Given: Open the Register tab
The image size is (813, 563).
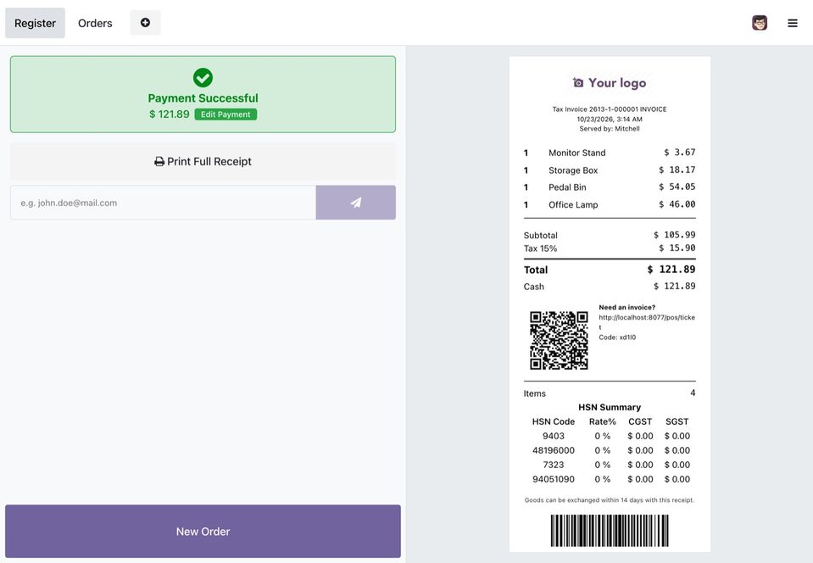Looking at the screenshot, I should [x=35, y=23].
